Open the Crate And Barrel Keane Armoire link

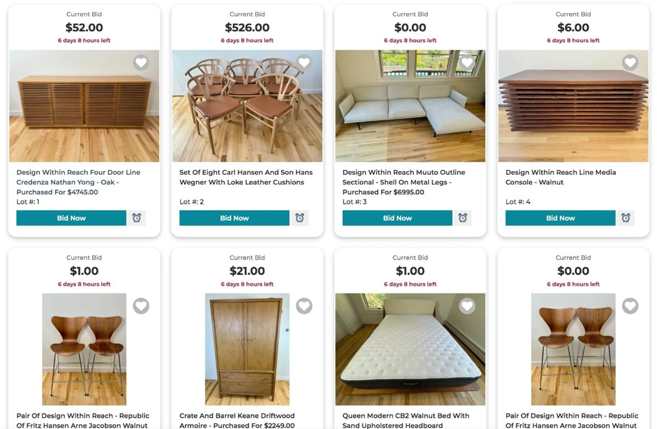point(237,420)
